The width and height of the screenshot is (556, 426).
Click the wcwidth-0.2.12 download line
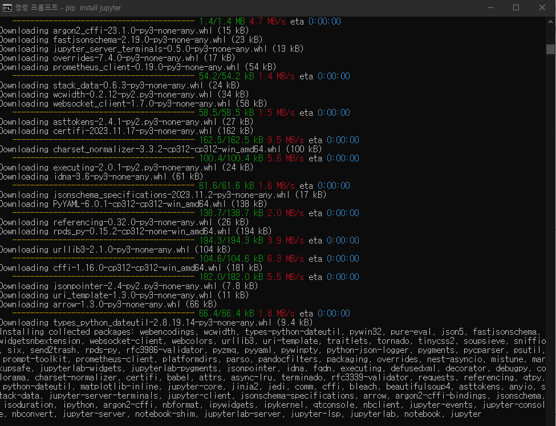(124, 94)
